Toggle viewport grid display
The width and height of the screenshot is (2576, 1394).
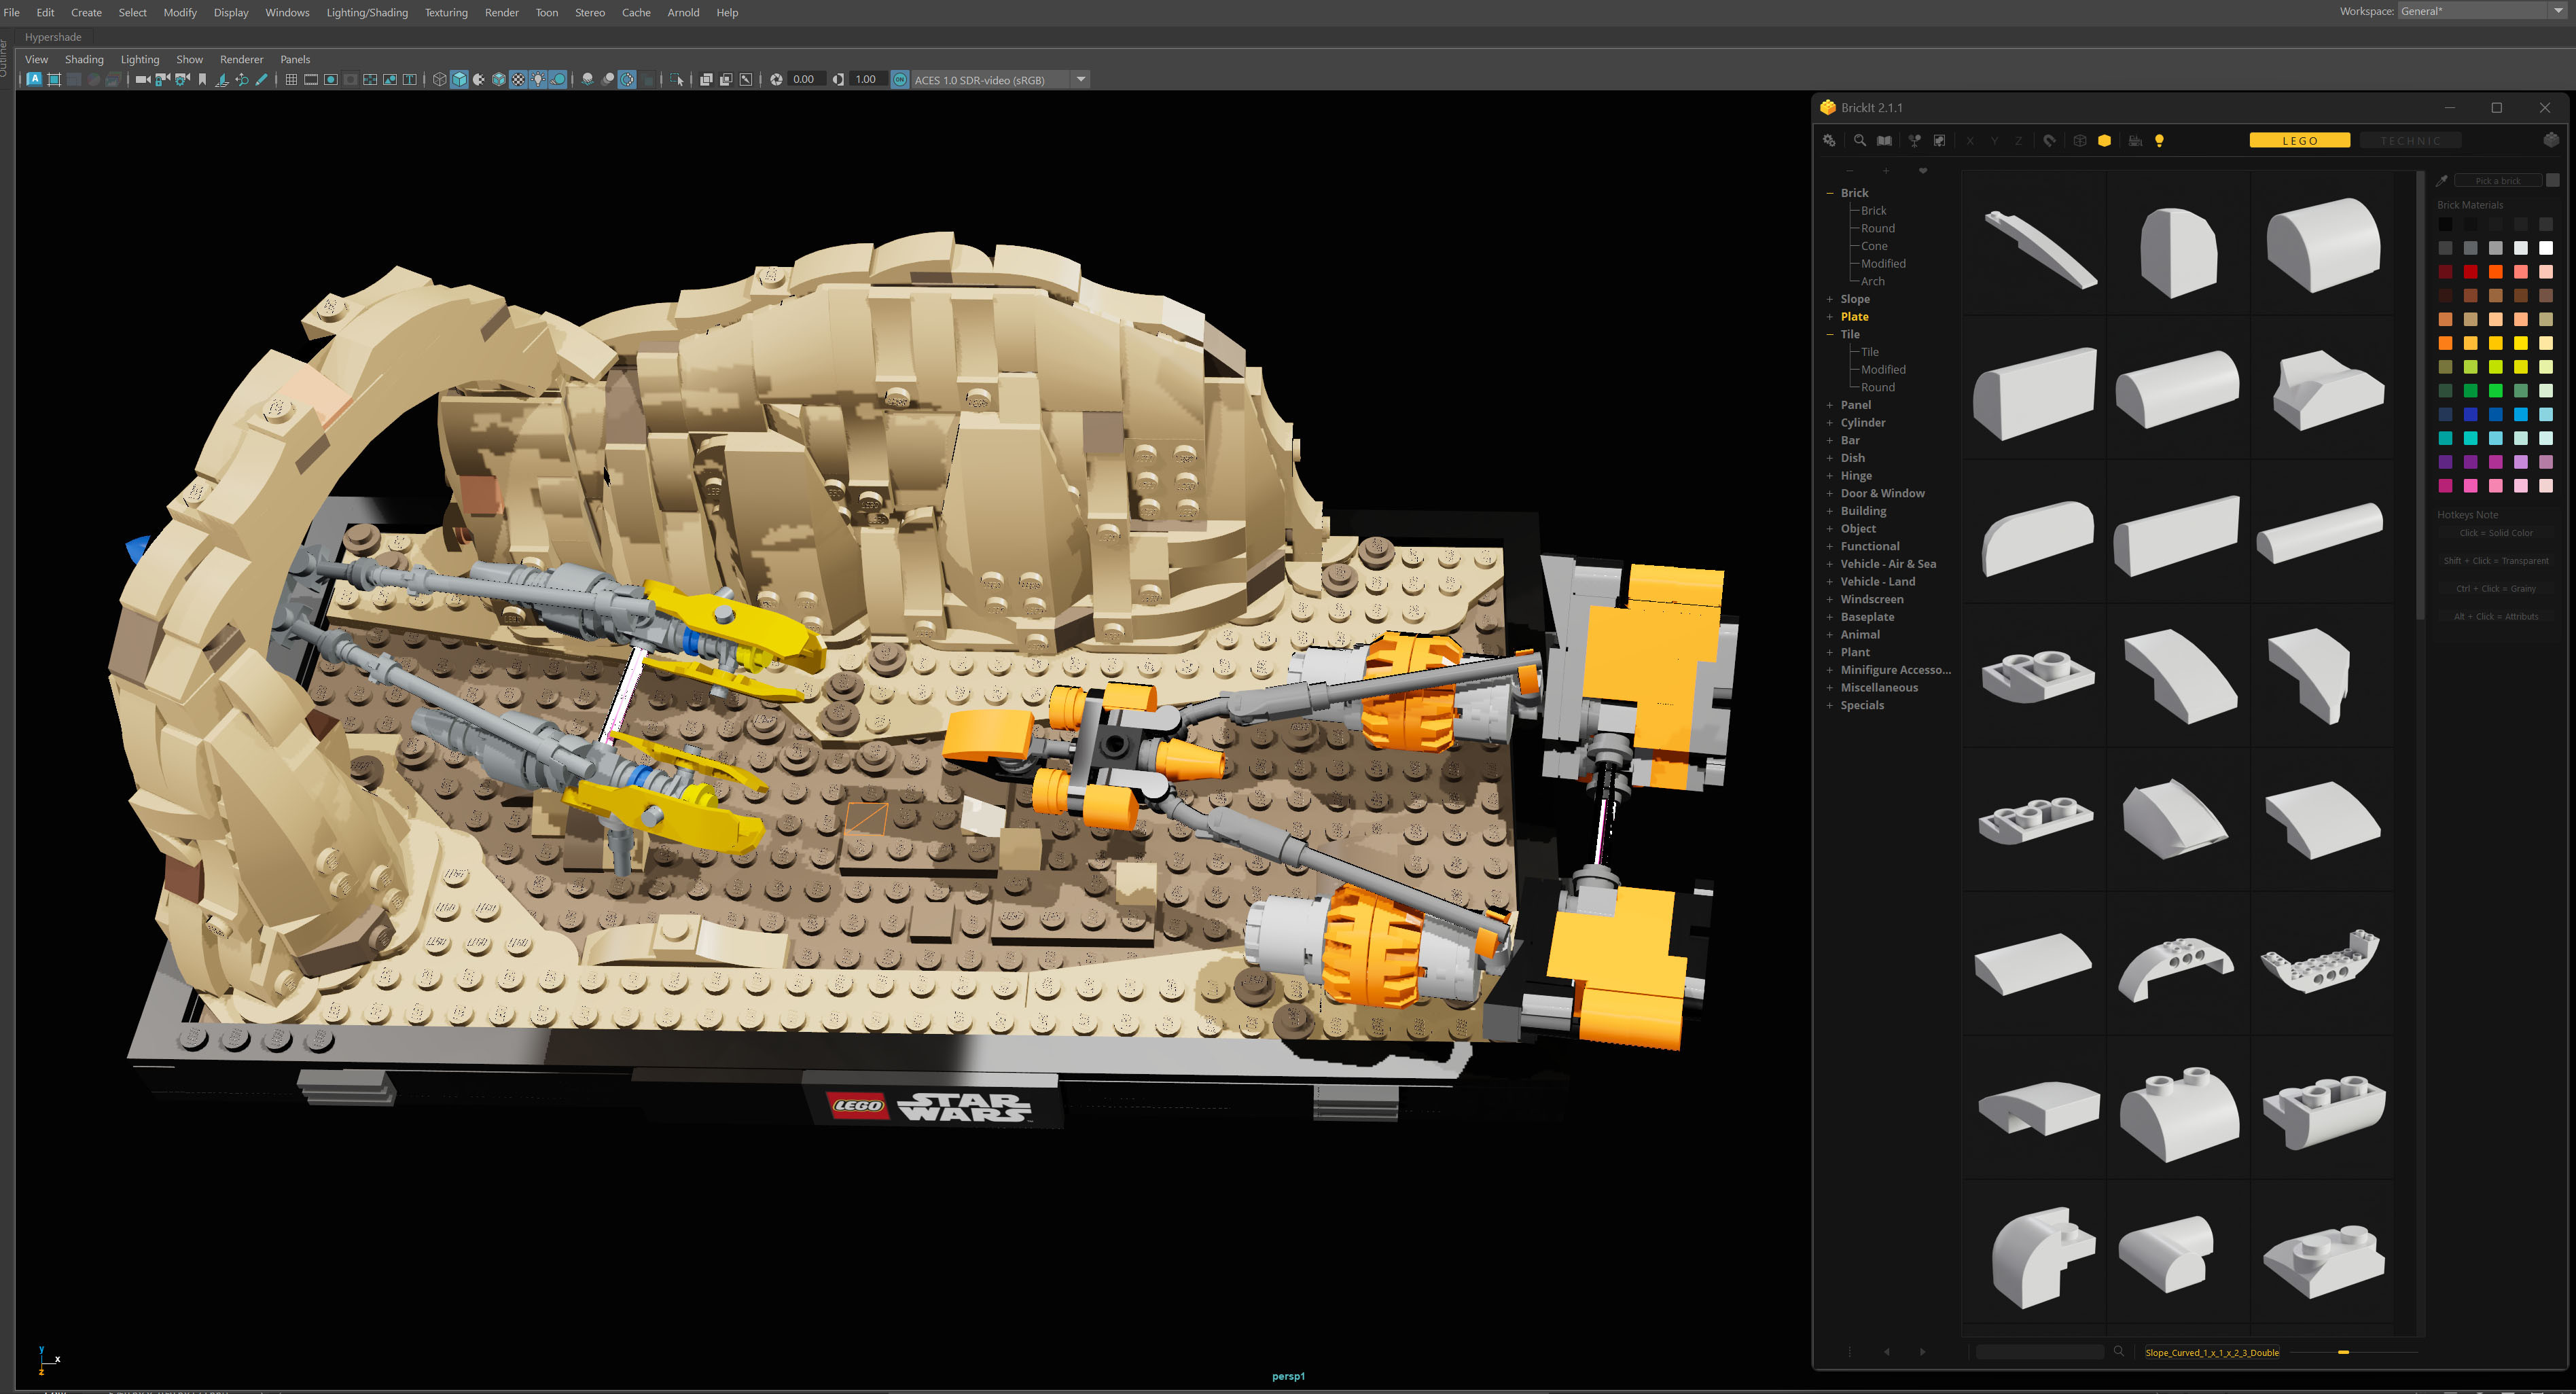[291, 79]
